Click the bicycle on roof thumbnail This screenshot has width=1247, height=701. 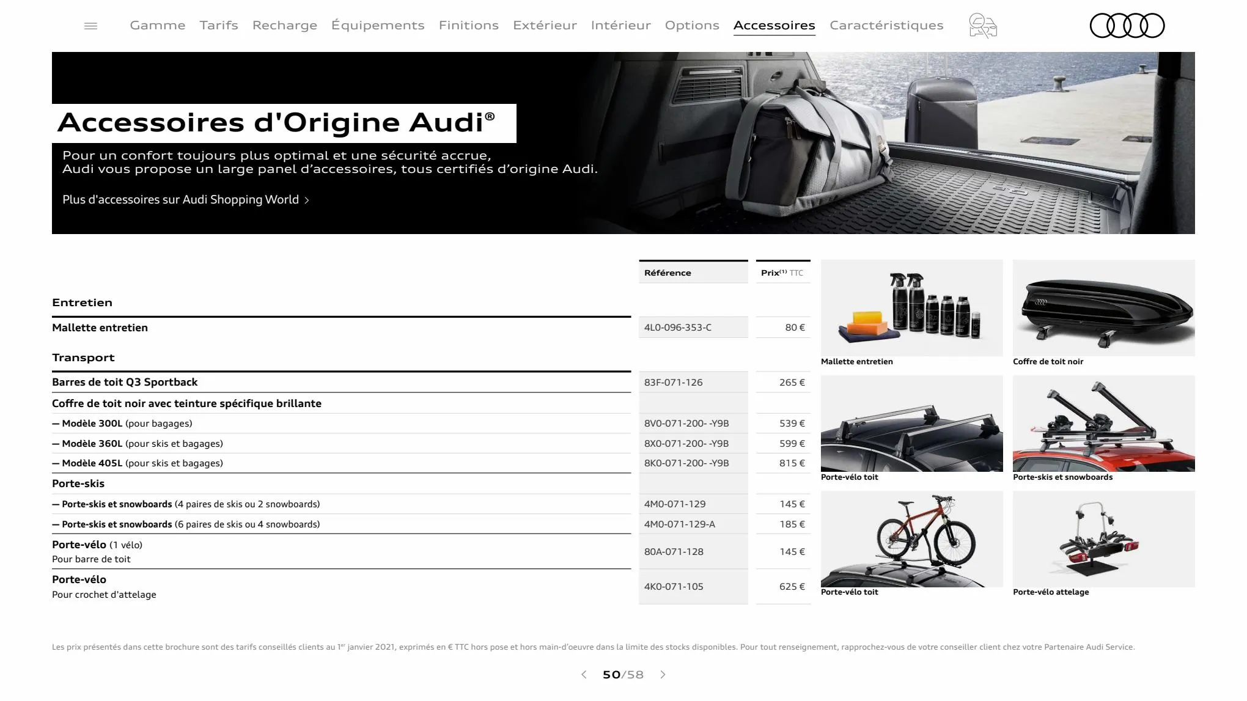912,539
